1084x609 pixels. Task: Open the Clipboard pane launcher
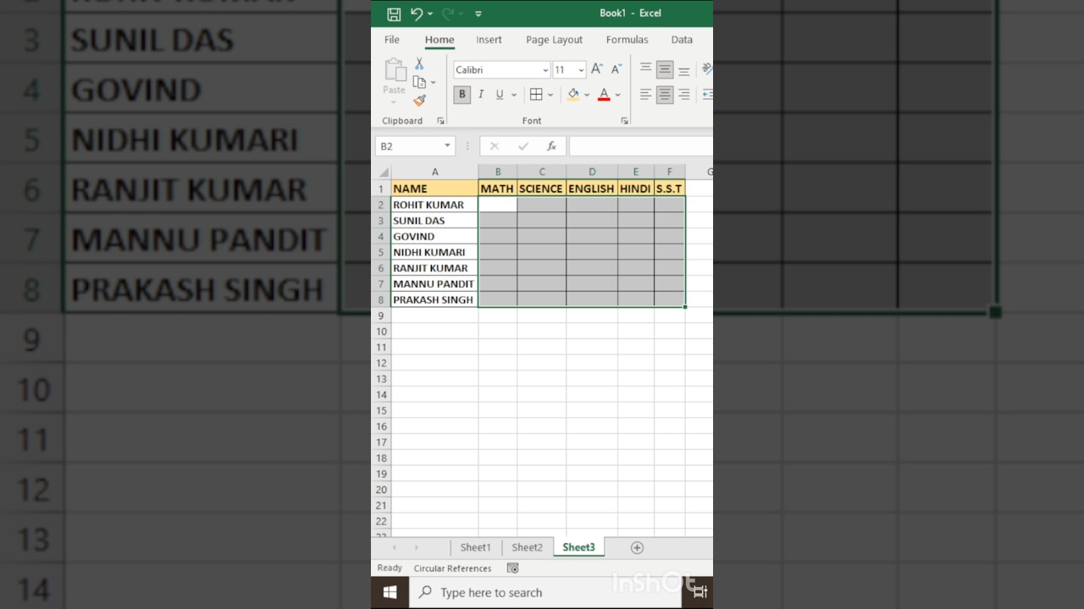coord(440,121)
